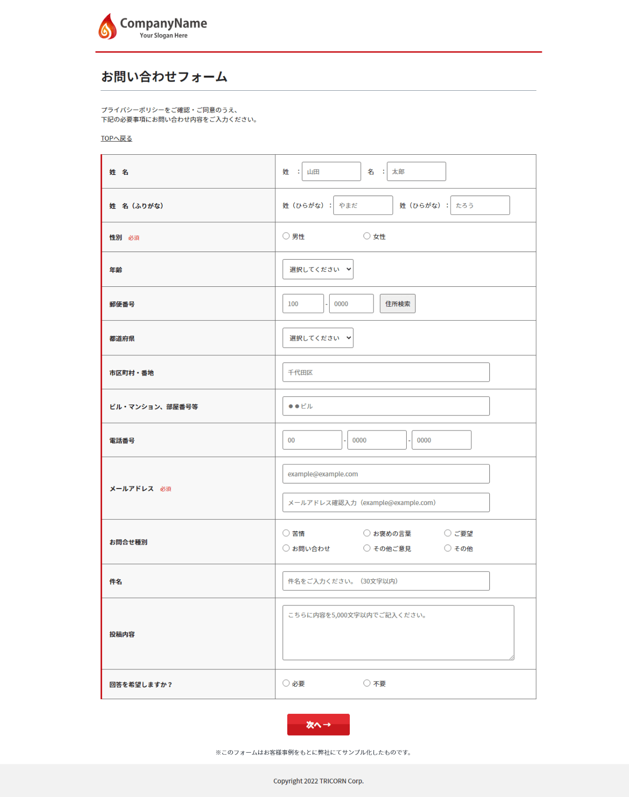This screenshot has width=629, height=797.
Task: Select the お問い合わせ radio option
Action: click(x=286, y=548)
